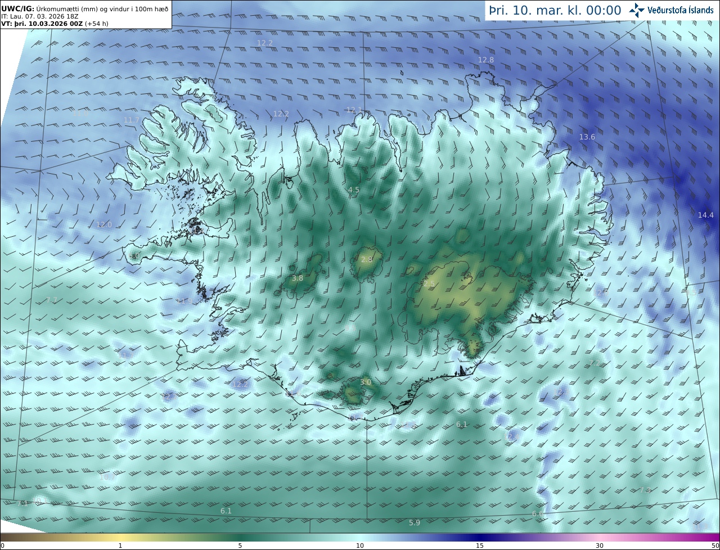Image resolution: width=720 pixels, height=550 pixels.
Task: Click the "4.5" value label in north Iceland
Action: point(354,190)
